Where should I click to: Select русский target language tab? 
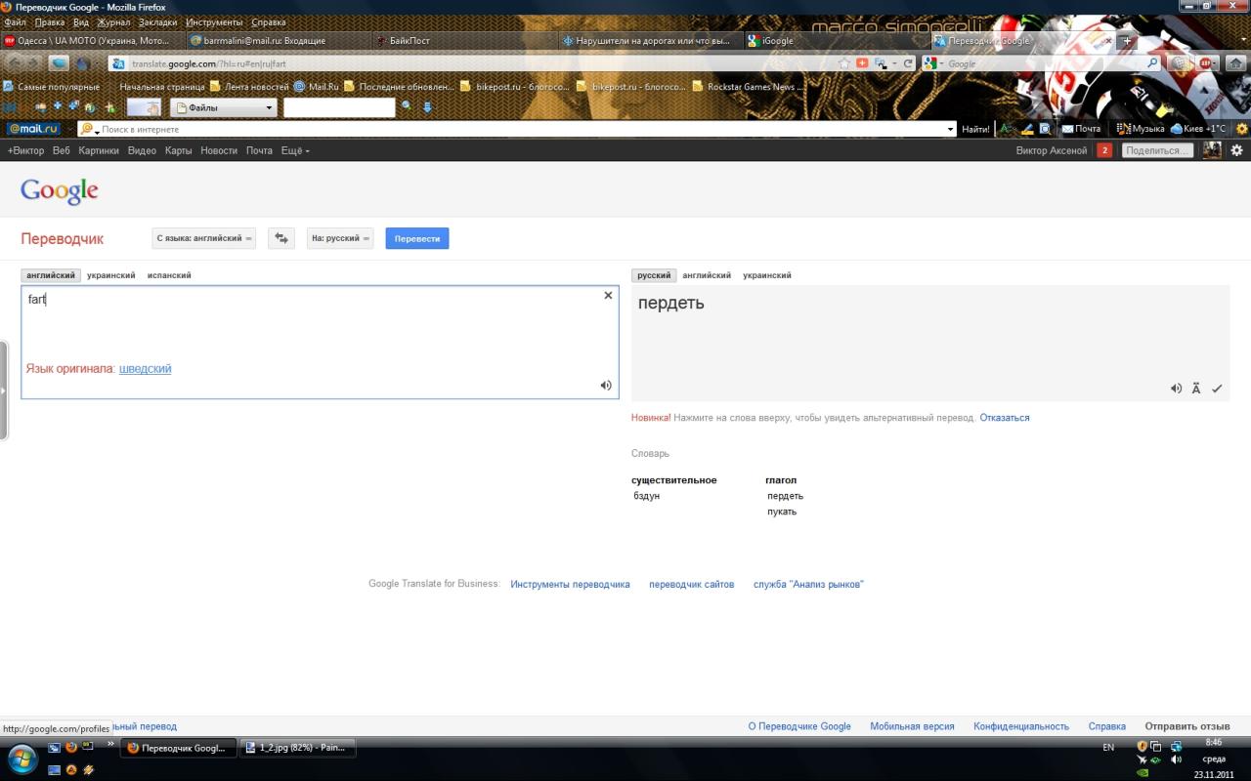(x=654, y=275)
